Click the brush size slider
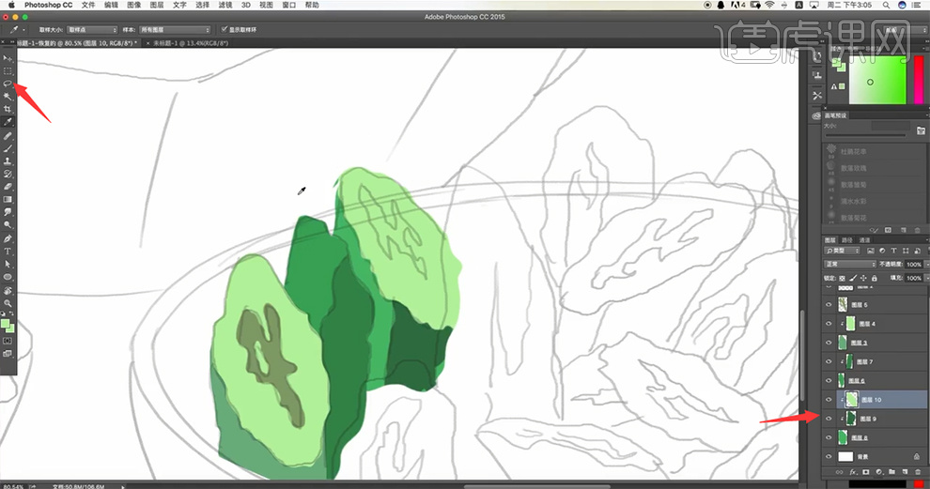Screen dimensions: 930x489 (x=865, y=136)
